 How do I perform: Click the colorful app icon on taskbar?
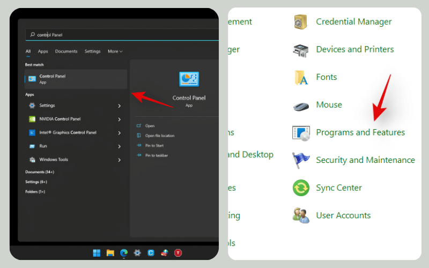(165, 253)
